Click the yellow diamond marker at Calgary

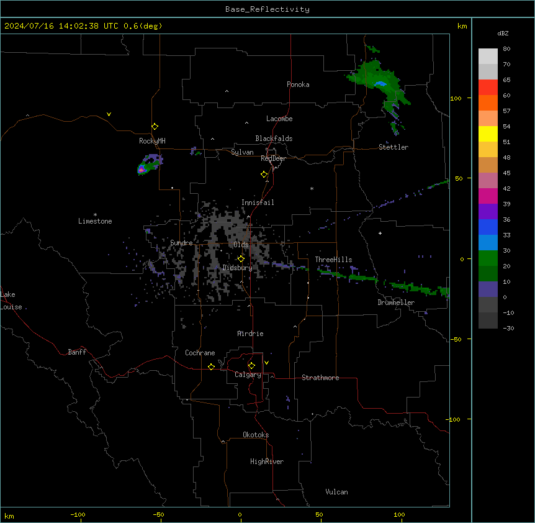click(251, 366)
